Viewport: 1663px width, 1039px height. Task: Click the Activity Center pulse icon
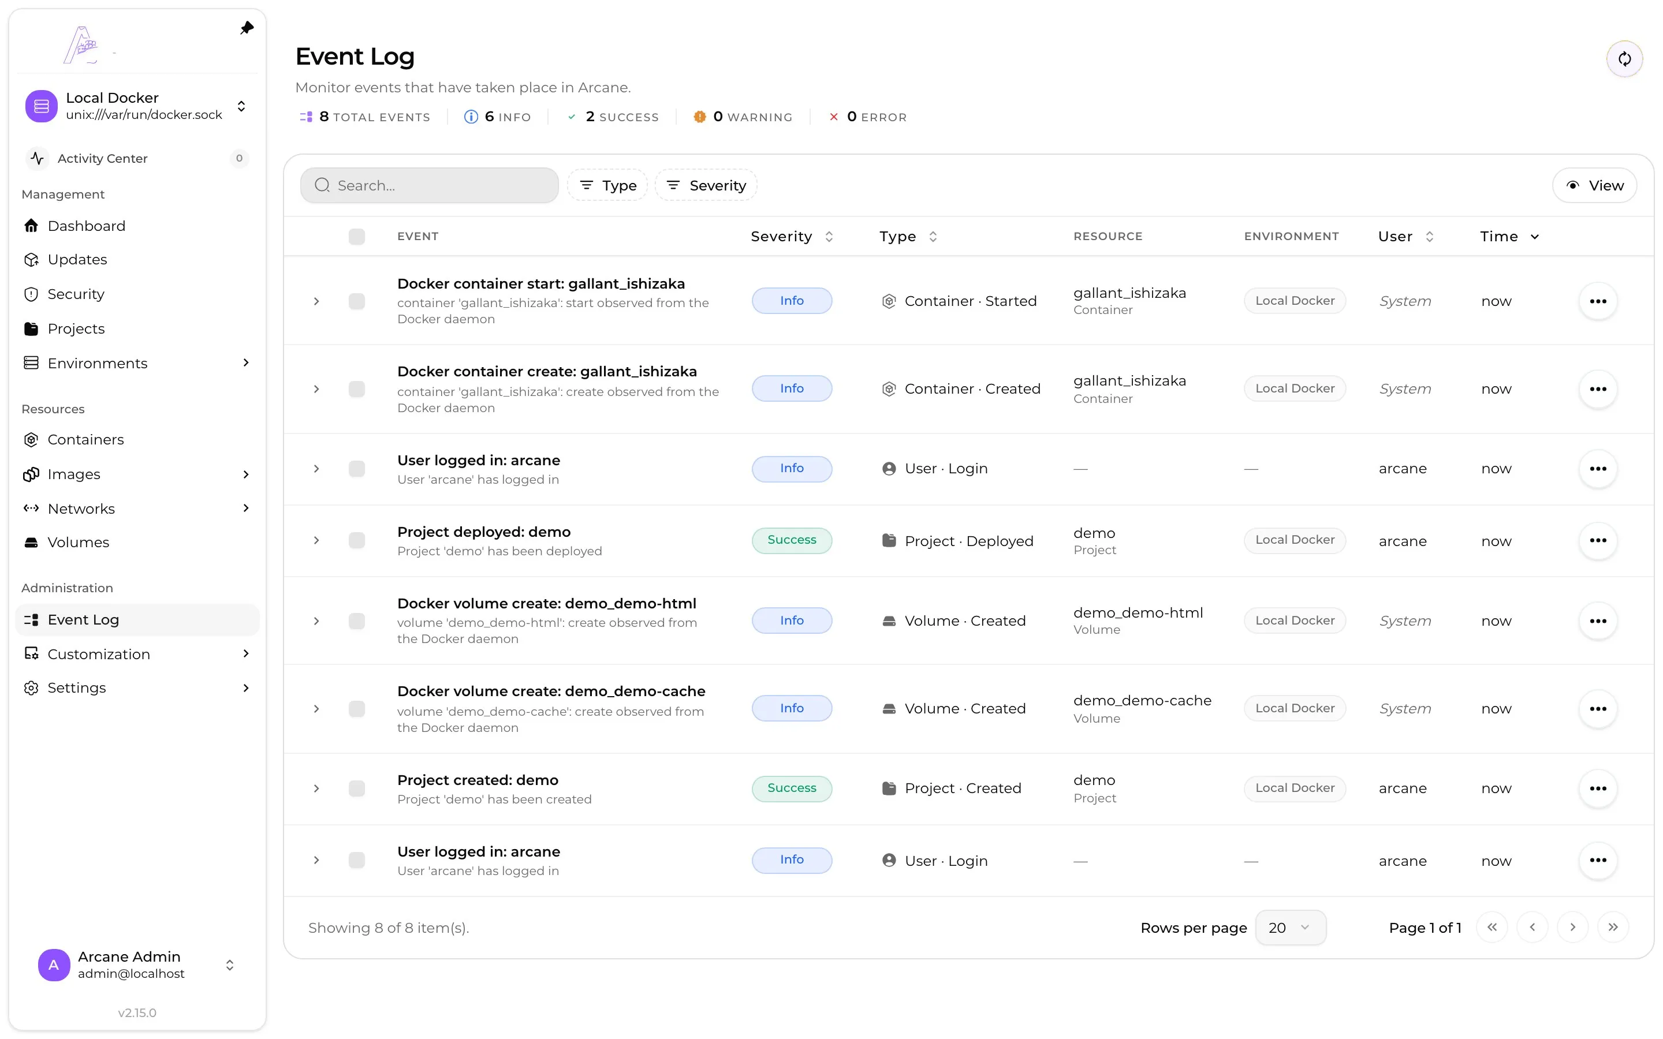37,158
